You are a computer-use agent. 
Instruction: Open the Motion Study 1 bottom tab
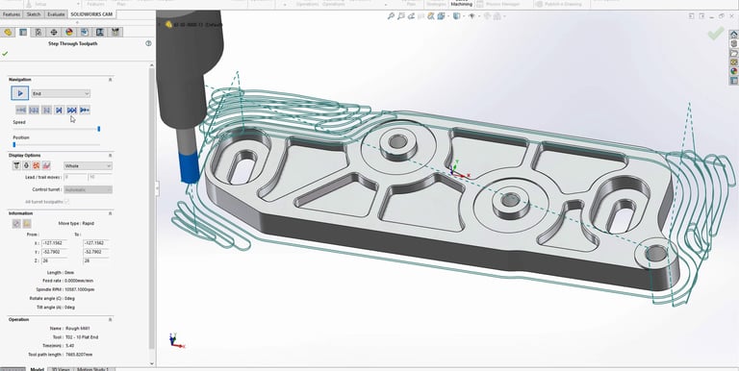[x=92, y=369]
